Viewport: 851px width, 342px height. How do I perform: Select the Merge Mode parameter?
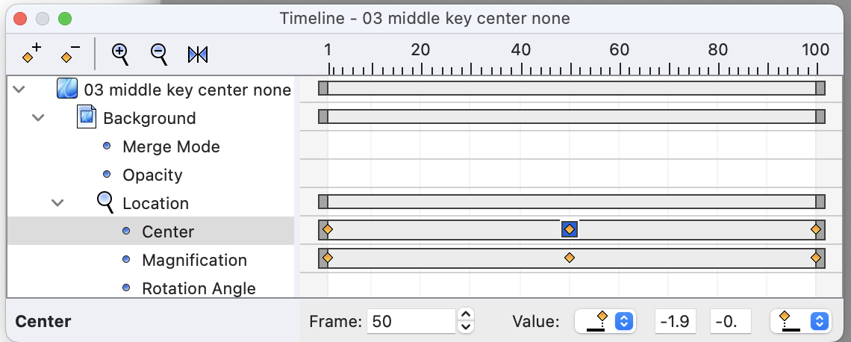[171, 146]
